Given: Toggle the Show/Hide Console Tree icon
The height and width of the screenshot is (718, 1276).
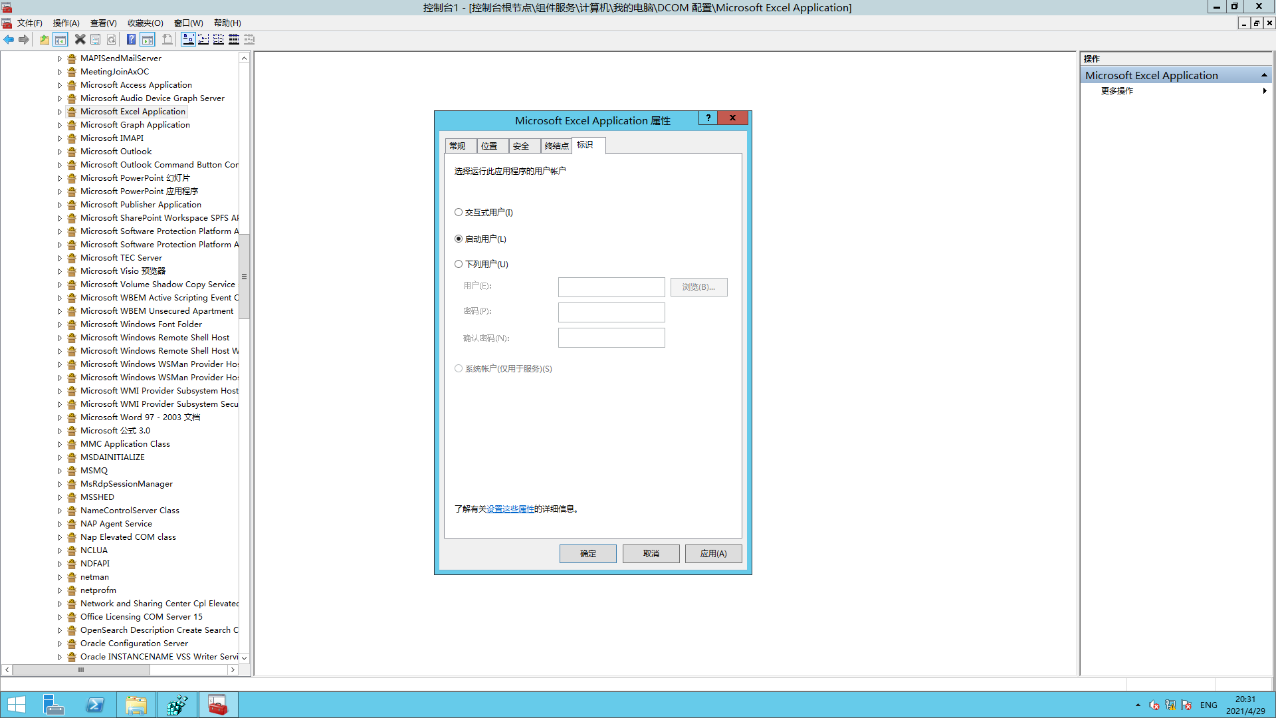Looking at the screenshot, I should click(x=60, y=40).
